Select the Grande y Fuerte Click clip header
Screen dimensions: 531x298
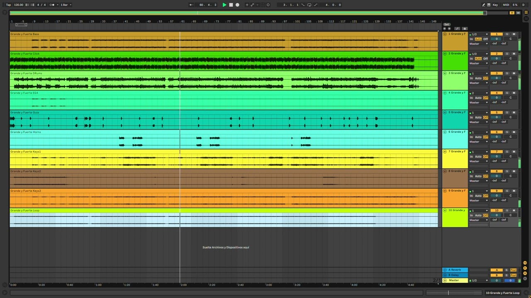224,54
